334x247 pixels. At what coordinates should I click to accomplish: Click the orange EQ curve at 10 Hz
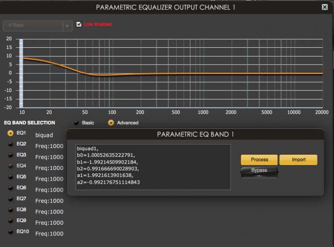[x=23, y=58]
